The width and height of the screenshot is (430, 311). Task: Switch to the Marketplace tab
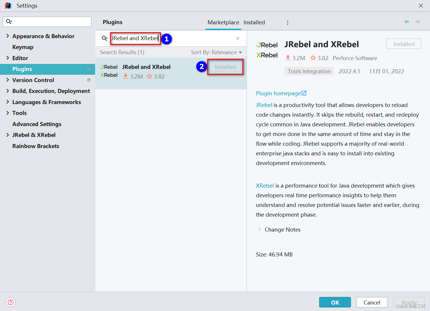[x=223, y=22]
